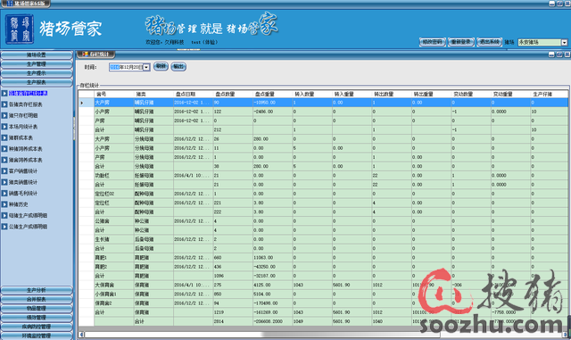This screenshot has width=571, height=340.
Task: Click the arrow icon beside 猪只存栏明细
Action: pos(4,115)
